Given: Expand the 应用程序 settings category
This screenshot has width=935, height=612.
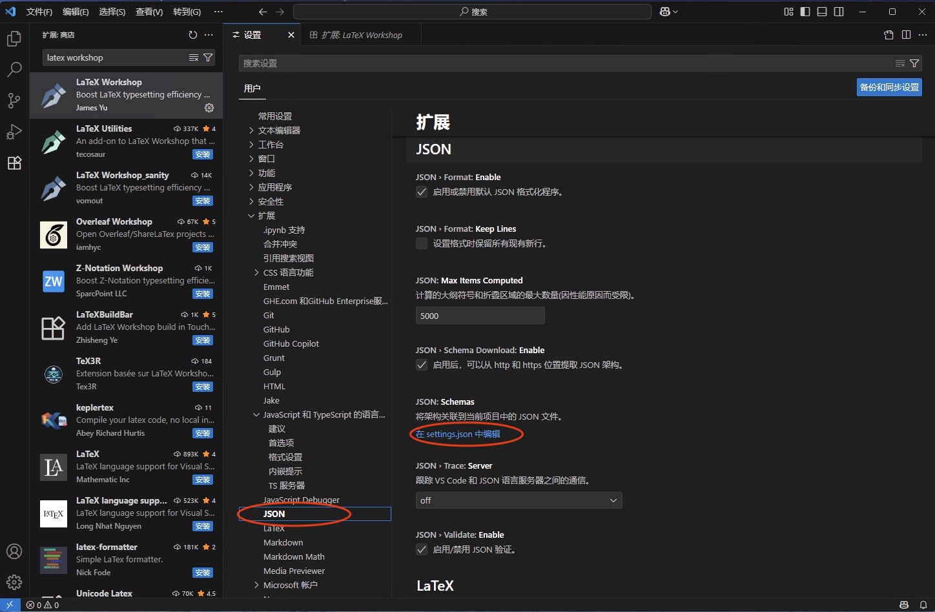Looking at the screenshot, I should (251, 187).
